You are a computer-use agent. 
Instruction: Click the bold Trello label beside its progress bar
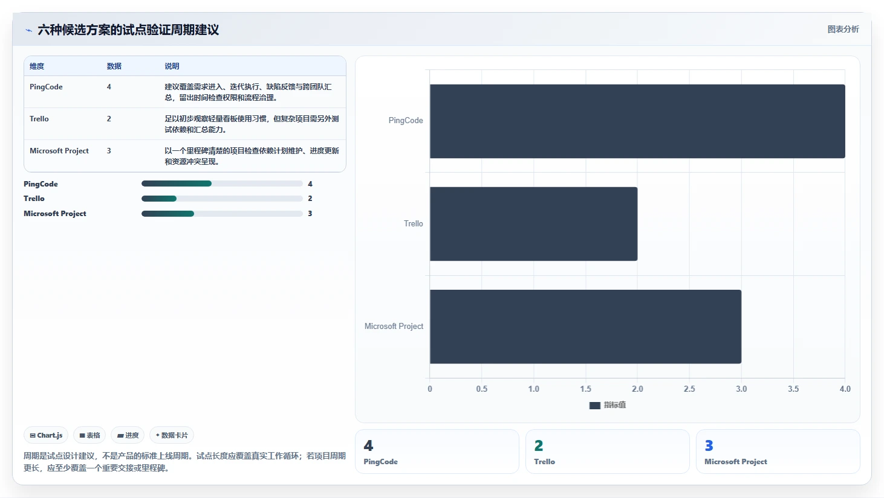34,199
